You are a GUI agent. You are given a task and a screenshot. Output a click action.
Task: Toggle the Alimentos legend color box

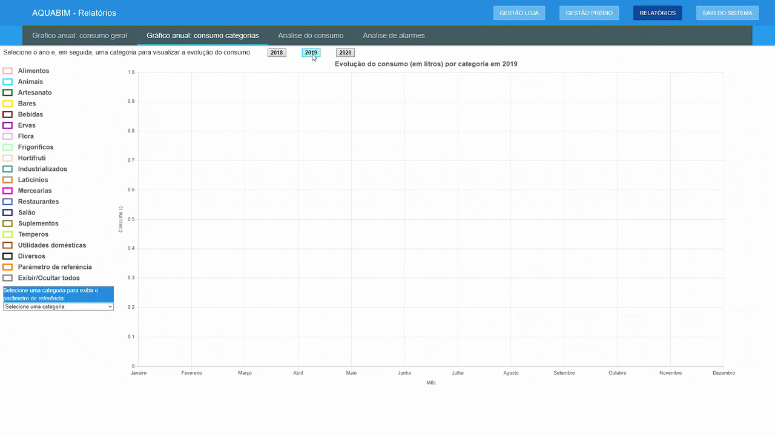tap(8, 71)
